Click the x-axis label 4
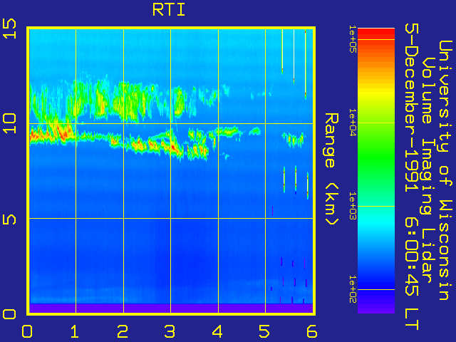Viewport: 456px width, 342px height. (217, 331)
